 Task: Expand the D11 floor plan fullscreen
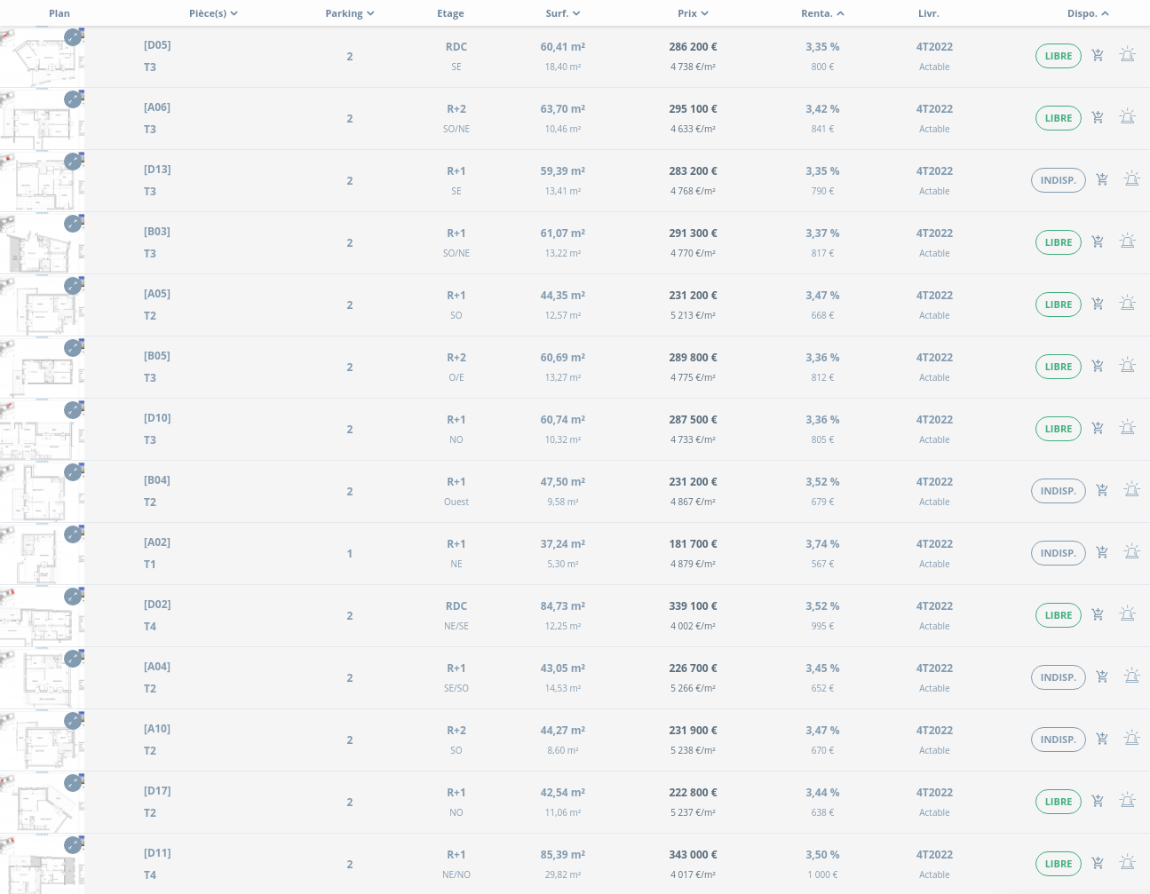click(73, 845)
